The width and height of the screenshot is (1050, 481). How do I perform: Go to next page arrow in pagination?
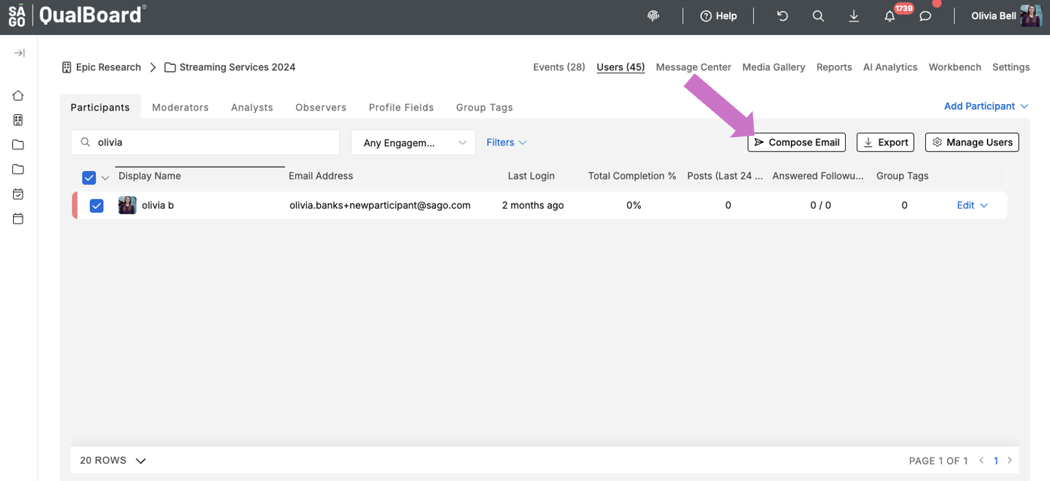1010,460
